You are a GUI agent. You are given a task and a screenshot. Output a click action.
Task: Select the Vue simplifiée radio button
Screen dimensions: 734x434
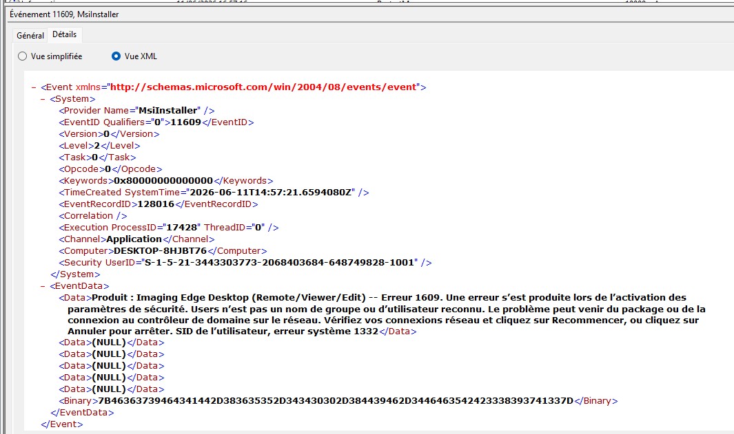[x=23, y=56]
